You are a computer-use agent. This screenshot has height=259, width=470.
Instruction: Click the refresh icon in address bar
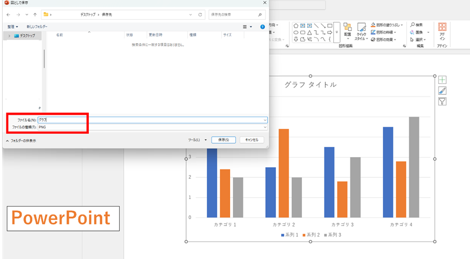point(200,15)
